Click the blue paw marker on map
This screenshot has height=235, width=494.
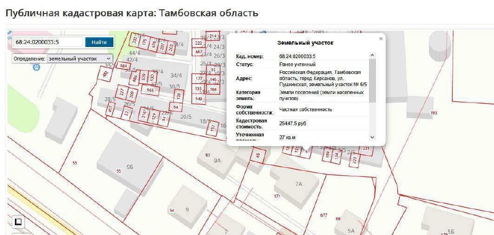coord(37,67)
